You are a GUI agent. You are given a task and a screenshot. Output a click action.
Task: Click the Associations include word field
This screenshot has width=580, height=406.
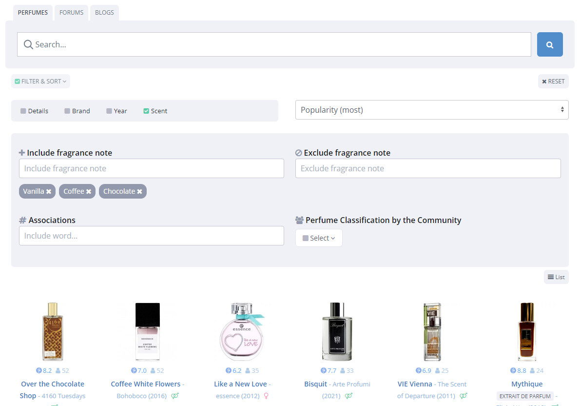click(x=151, y=236)
